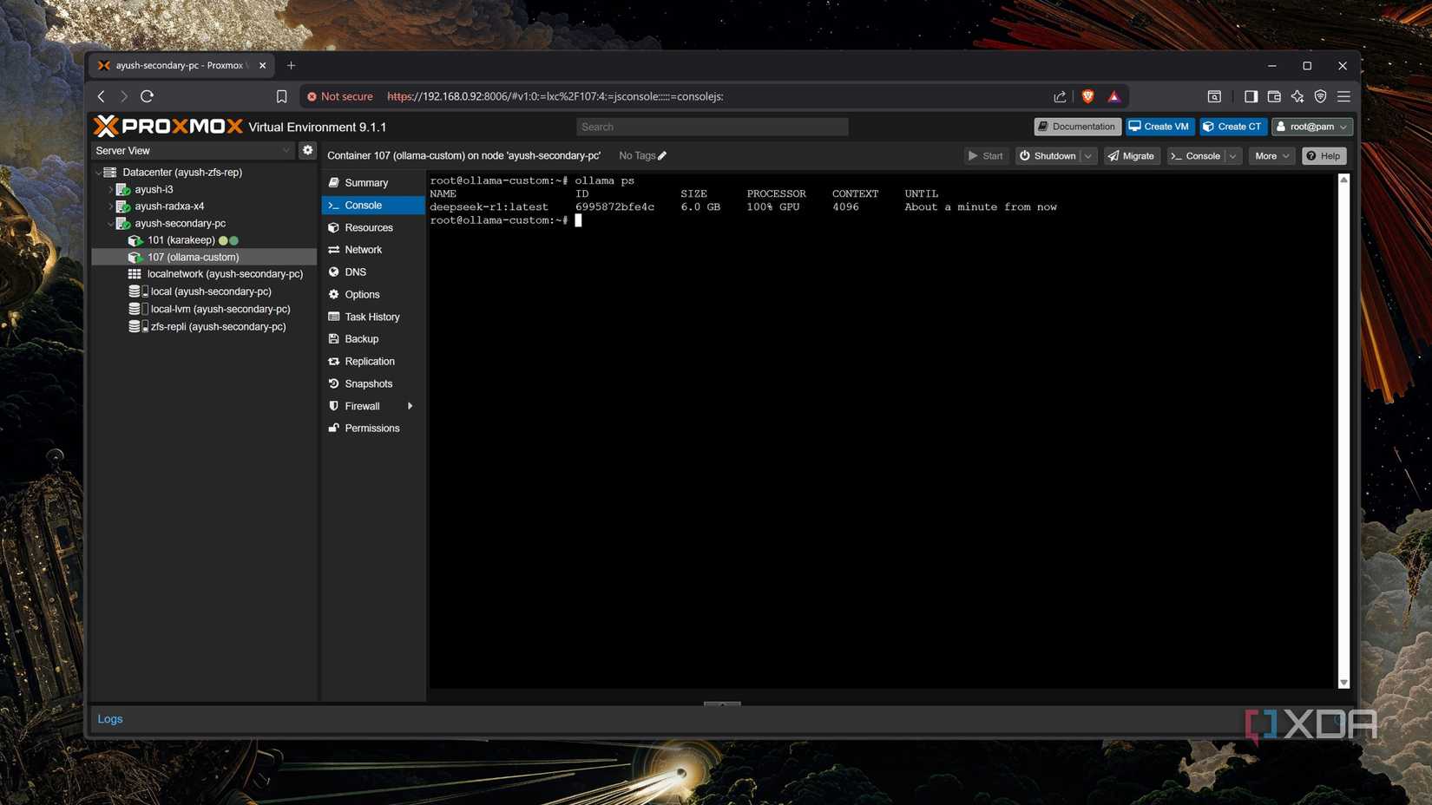This screenshot has height=805, width=1432.
Task: Click the Create VM button
Action: pos(1159,127)
